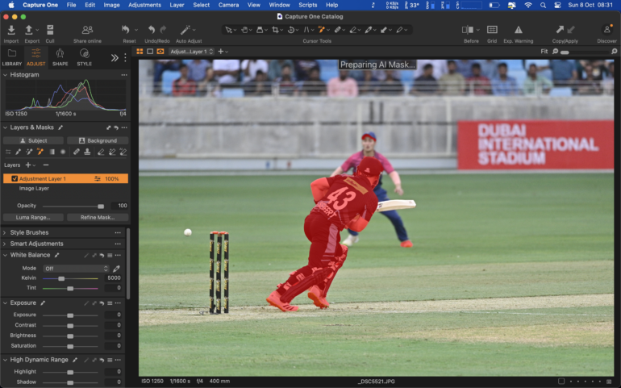This screenshot has height=388, width=621.
Task: Click the Export toolbar icon
Action: point(29,30)
